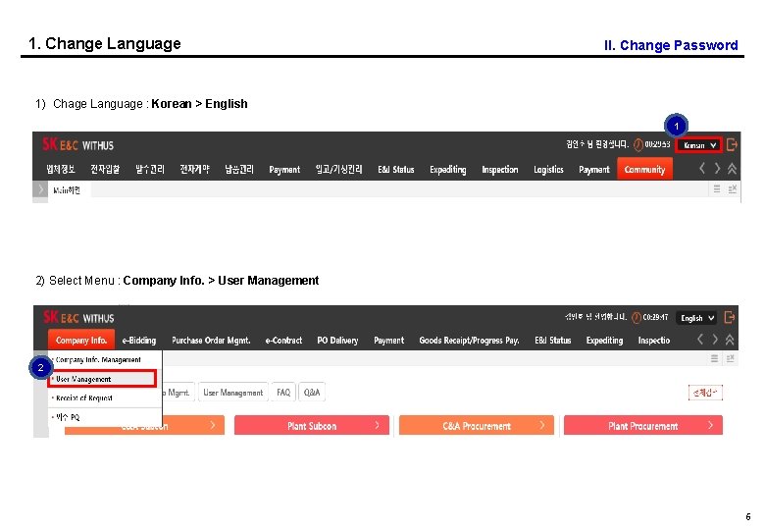This screenshot has width=765, height=530.
Task: Expand side panel arrow next to Main tab
Action: (40, 188)
